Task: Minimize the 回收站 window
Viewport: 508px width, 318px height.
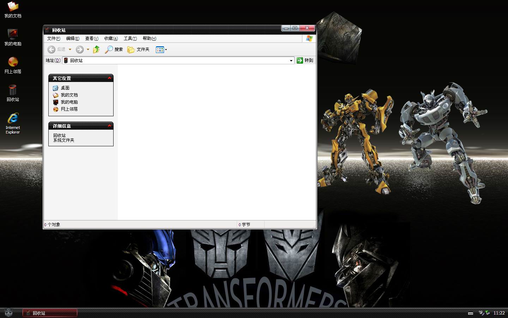Action: click(286, 28)
